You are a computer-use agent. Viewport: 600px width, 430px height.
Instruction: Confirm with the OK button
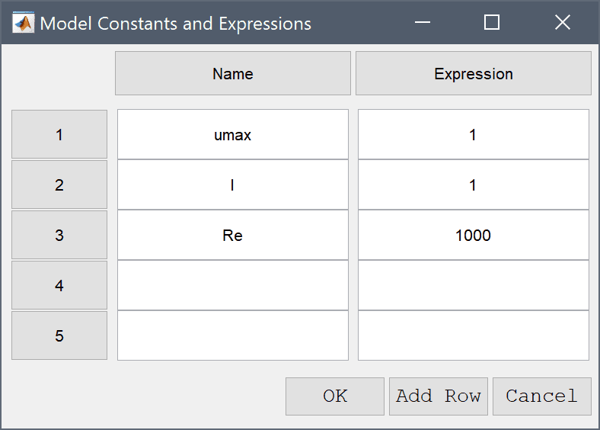(335, 396)
